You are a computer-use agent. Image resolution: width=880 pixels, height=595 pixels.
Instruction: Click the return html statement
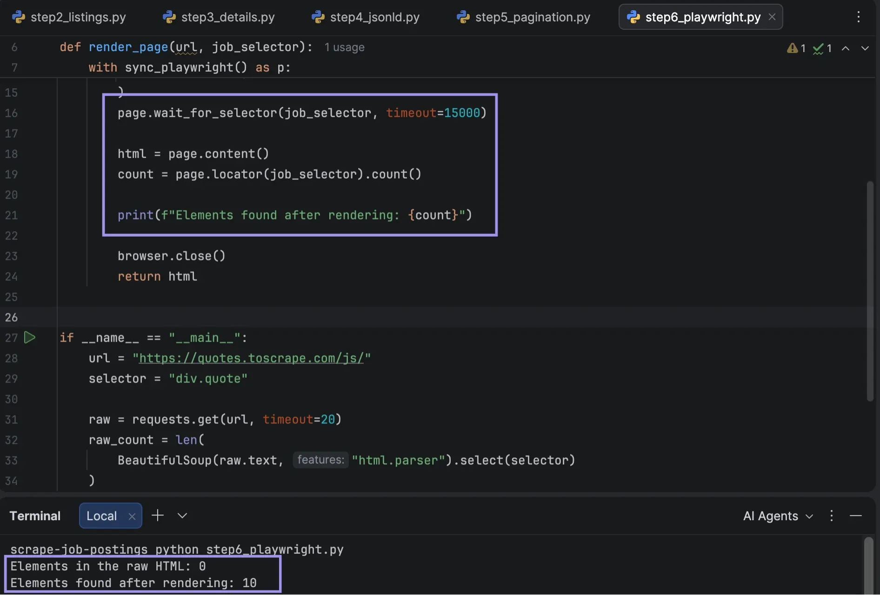click(x=157, y=276)
